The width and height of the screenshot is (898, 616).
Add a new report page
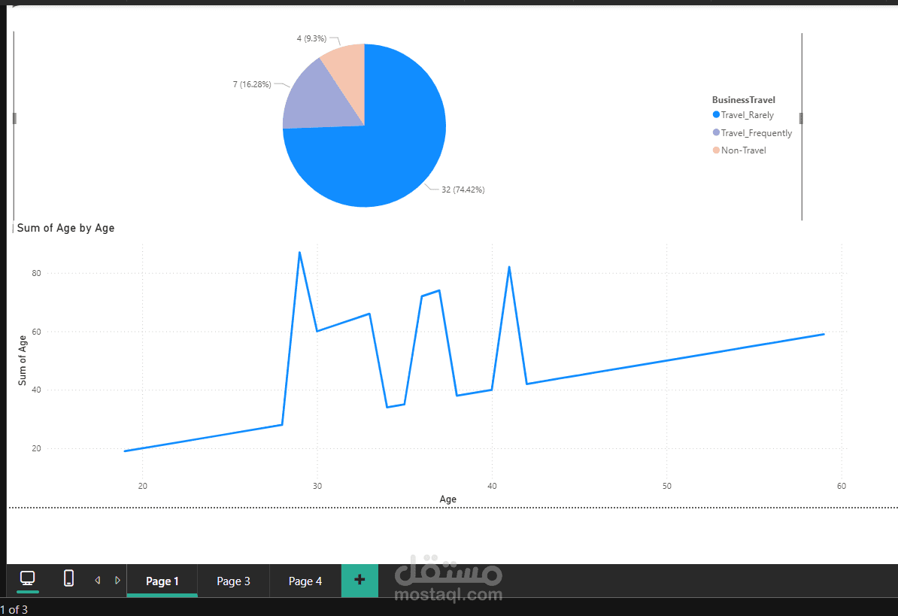360,581
